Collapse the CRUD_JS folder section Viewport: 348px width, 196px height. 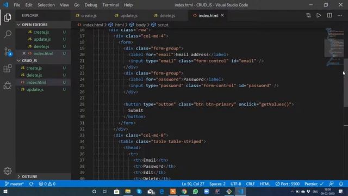43,60
